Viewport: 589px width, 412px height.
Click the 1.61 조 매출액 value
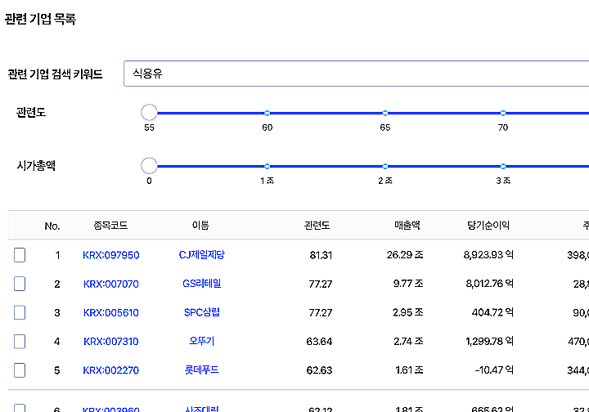coord(409,370)
